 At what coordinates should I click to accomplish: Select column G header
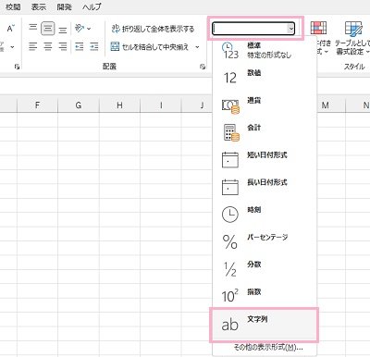[x=79, y=105]
